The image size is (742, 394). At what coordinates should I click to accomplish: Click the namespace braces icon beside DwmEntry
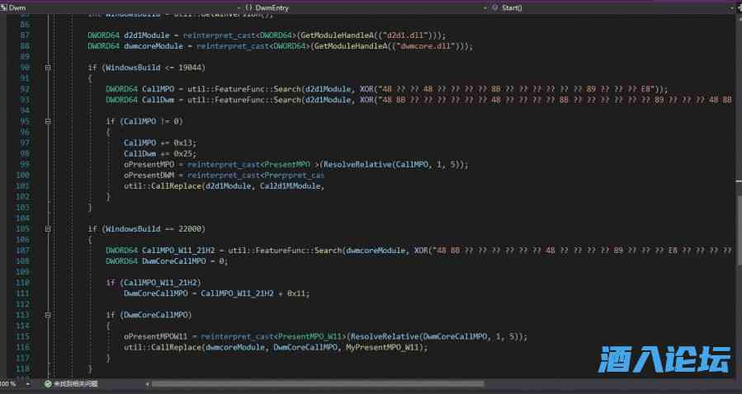249,7
